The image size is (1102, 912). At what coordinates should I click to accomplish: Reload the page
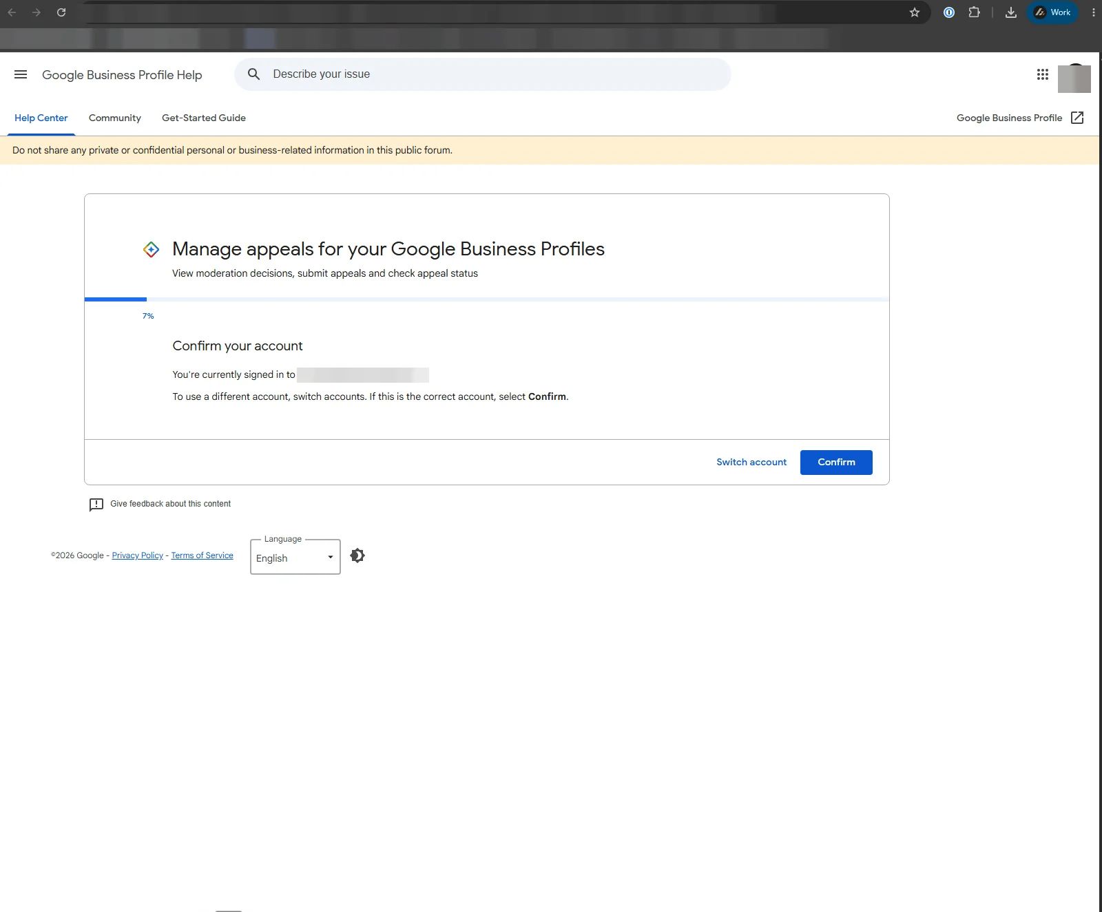pyautogui.click(x=61, y=12)
